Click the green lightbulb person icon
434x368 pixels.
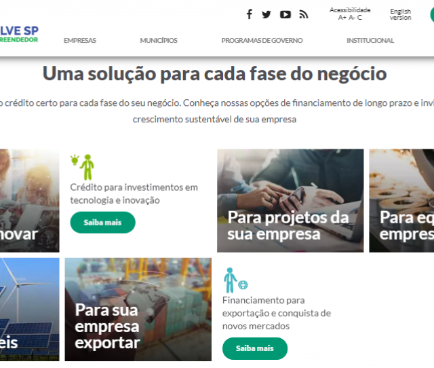[x=83, y=167]
